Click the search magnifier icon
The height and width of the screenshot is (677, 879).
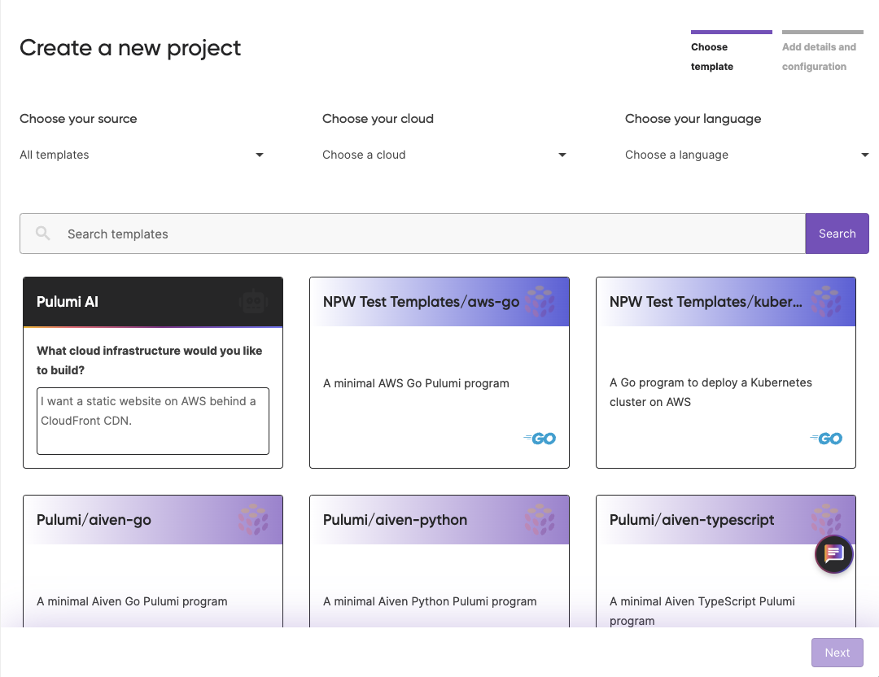(43, 234)
